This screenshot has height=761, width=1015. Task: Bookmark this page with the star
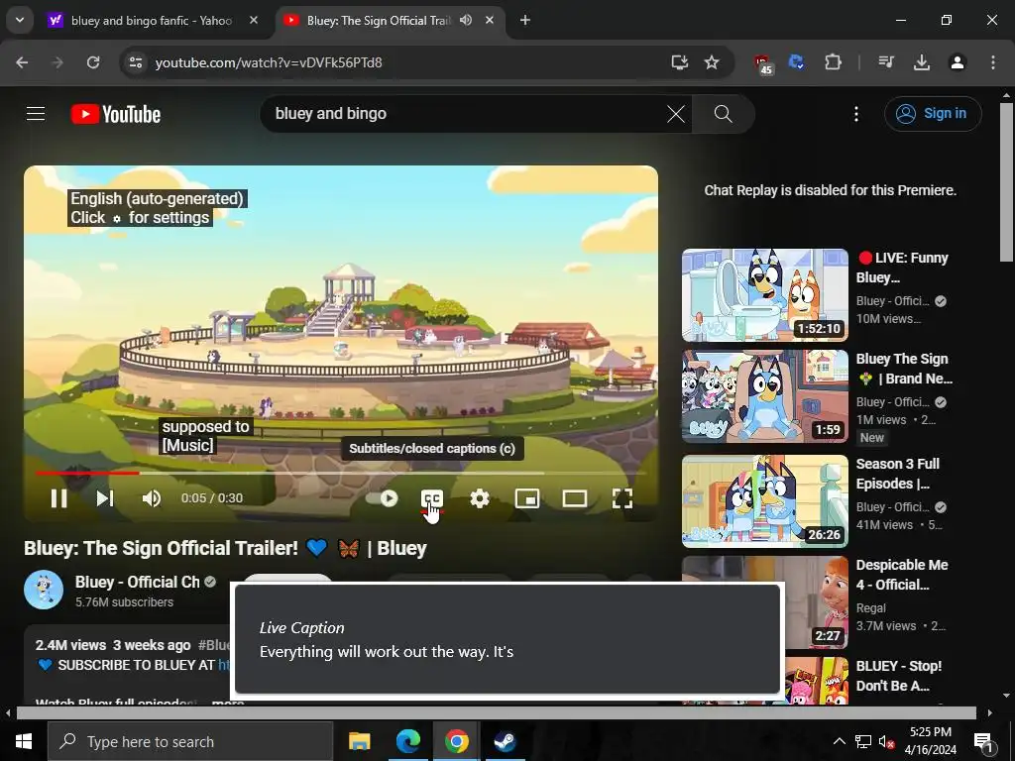tap(712, 62)
